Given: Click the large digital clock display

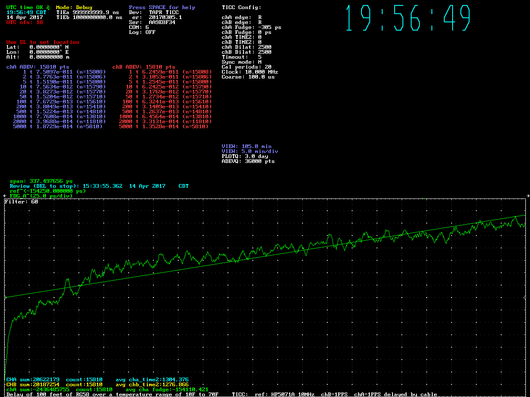Looking at the screenshot, I should [x=408, y=18].
